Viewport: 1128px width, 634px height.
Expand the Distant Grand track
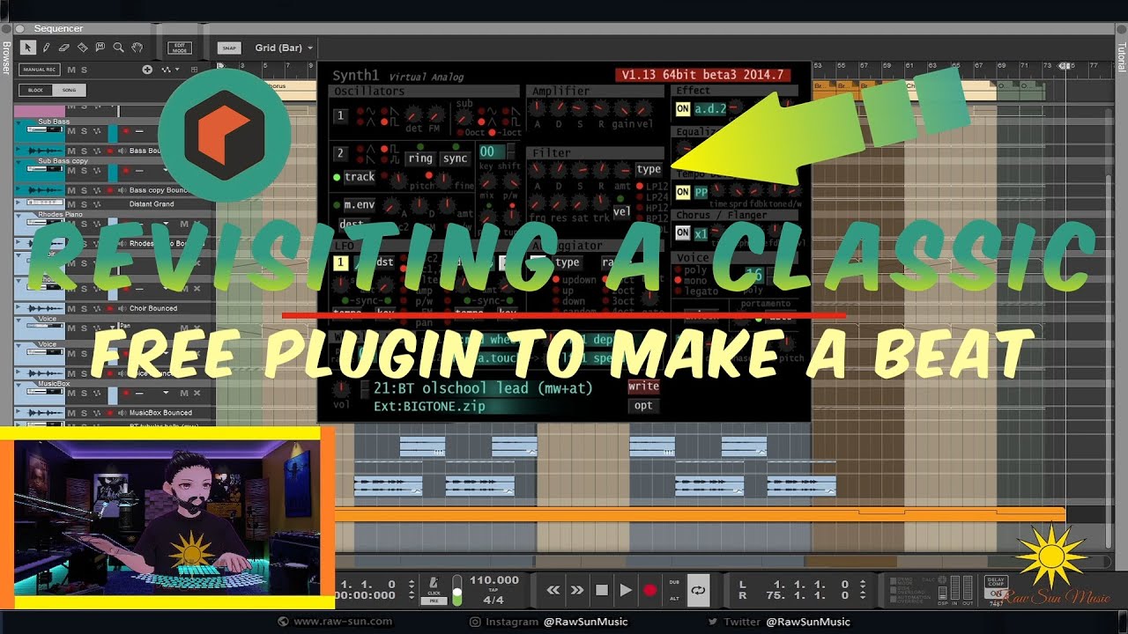(x=19, y=203)
